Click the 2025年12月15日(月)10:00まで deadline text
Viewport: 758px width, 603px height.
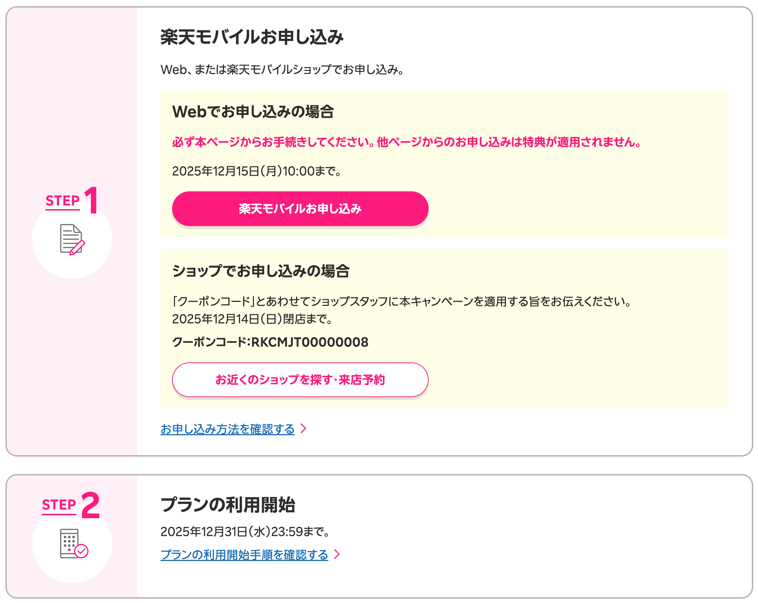[x=257, y=171]
